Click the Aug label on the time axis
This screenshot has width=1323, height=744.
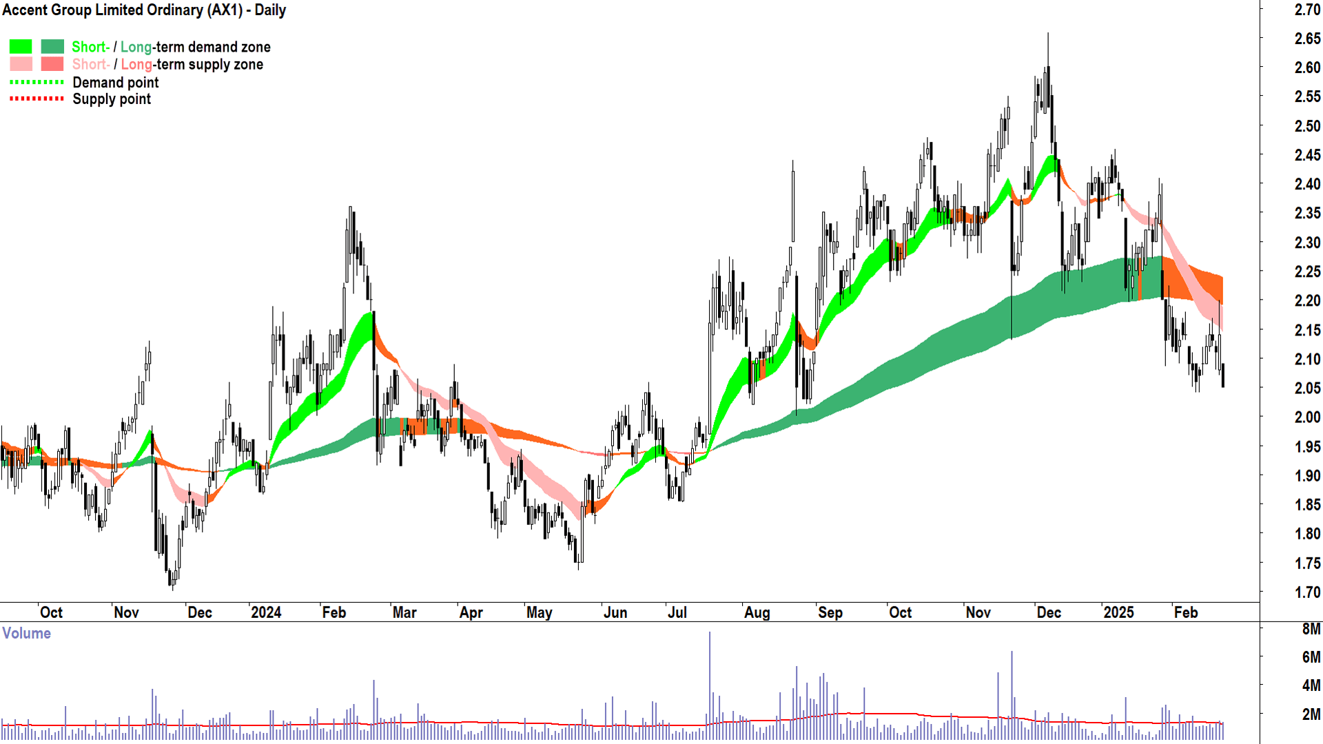pos(757,612)
